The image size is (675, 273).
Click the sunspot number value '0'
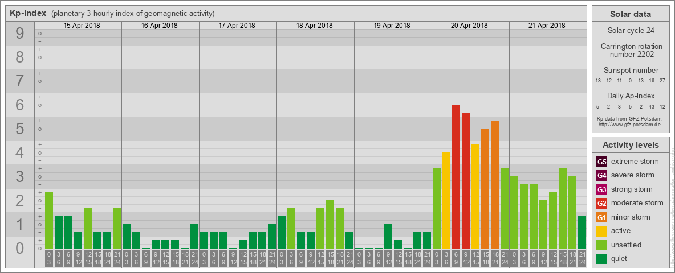[x=630, y=81]
